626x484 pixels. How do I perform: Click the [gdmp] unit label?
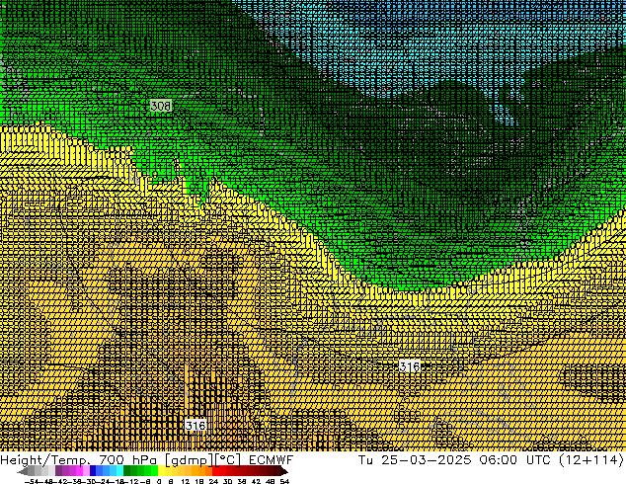pos(189,460)
